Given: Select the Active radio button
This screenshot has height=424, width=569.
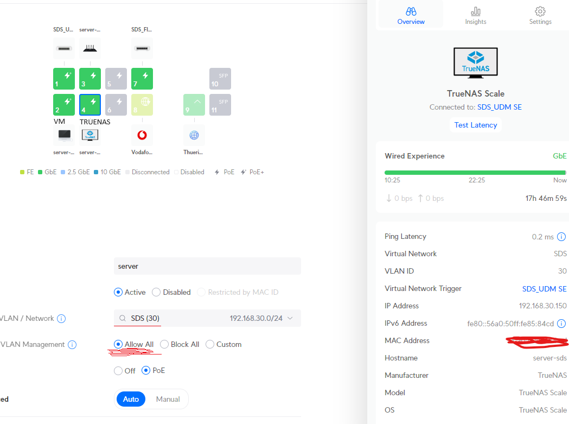Looking at the screenshot, I should pyautogui.click(x=118, y=292).
